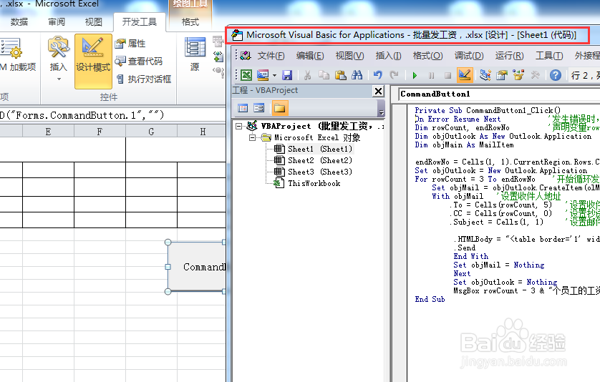The width and height of the screenshot is (600, 382).
Task: Select Sheet2 (Sheet2) in project tree
Action: 320,160
